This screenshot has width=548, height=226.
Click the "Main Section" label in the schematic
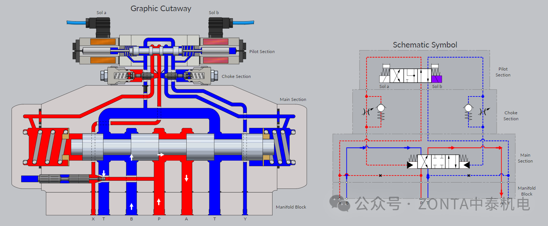525,158
